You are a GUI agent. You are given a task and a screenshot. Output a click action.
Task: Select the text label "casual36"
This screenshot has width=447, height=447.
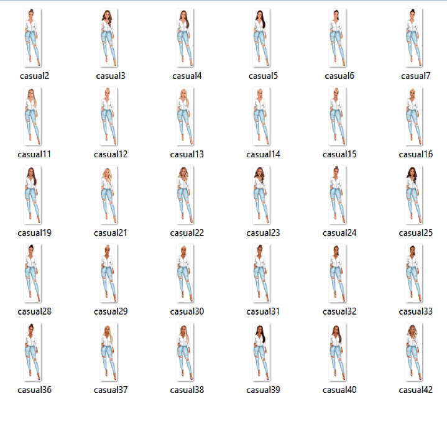34,390
